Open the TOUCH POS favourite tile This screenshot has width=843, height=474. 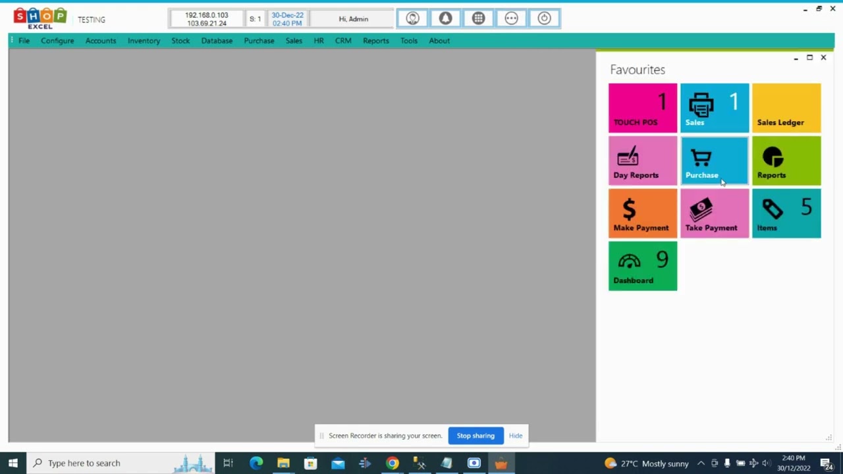pos(643,108)
